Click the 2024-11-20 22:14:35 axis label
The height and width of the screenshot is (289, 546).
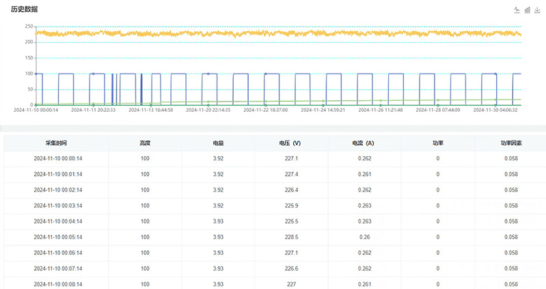pyautogui.click(x=209, y=109)
